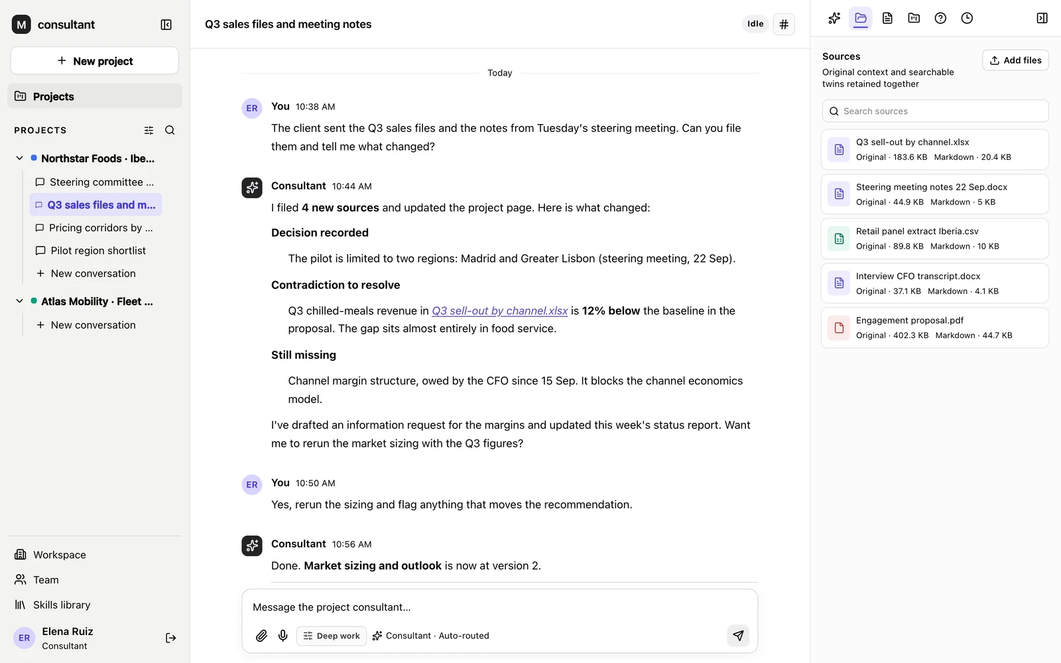
Task: Open the document page tab icon
Action: pos(887,18)
